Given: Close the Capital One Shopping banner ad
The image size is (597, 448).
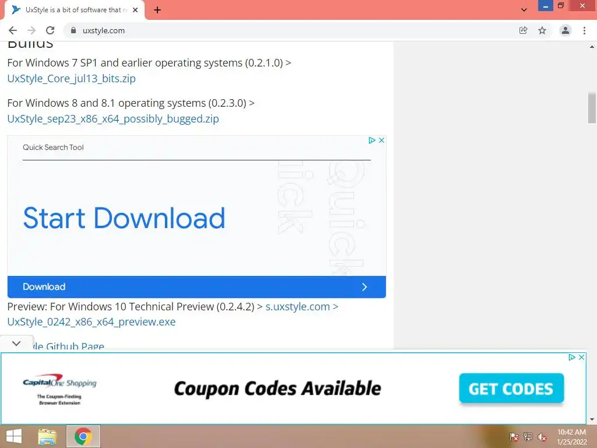Looking at the screenshot, I should pos(581,358).
